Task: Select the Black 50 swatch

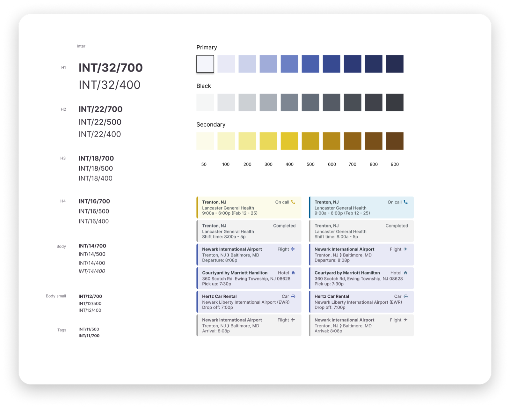Action: pyautogui.click(x=205, y=102)
